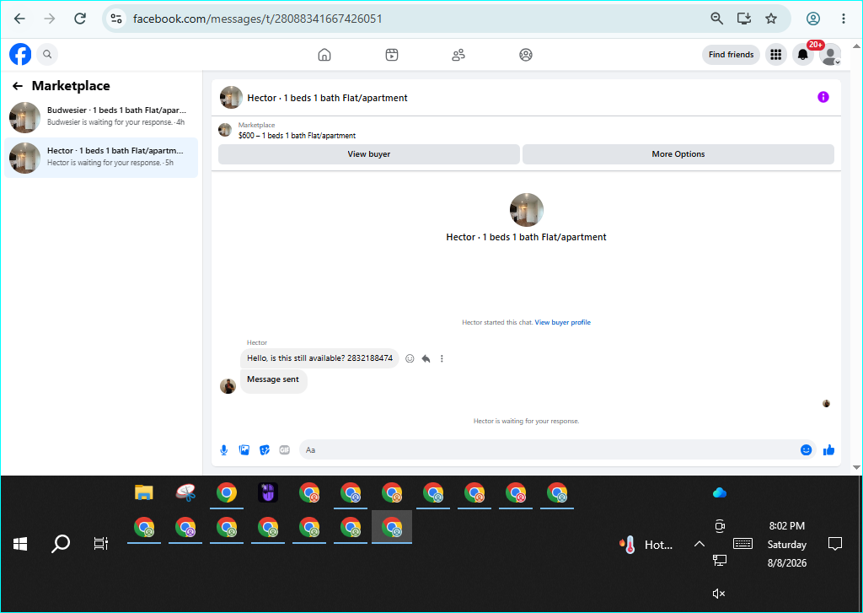Open the Groups icon in top navigation
863x613 pixels.
point(526,55)
